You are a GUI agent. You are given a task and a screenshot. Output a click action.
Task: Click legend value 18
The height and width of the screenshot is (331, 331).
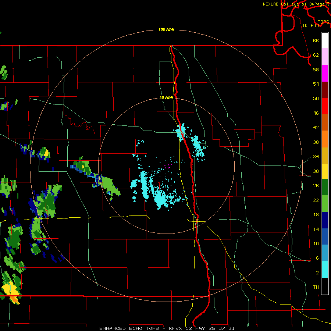(316, 215)
